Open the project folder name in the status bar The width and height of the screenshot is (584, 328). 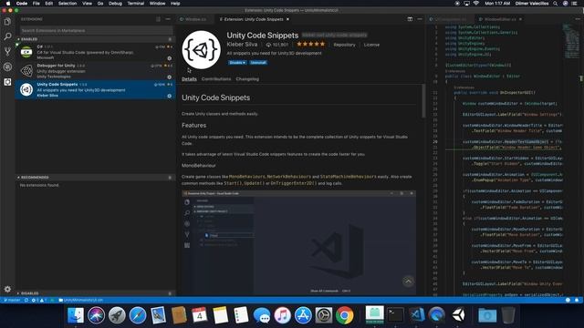[81, 300]
